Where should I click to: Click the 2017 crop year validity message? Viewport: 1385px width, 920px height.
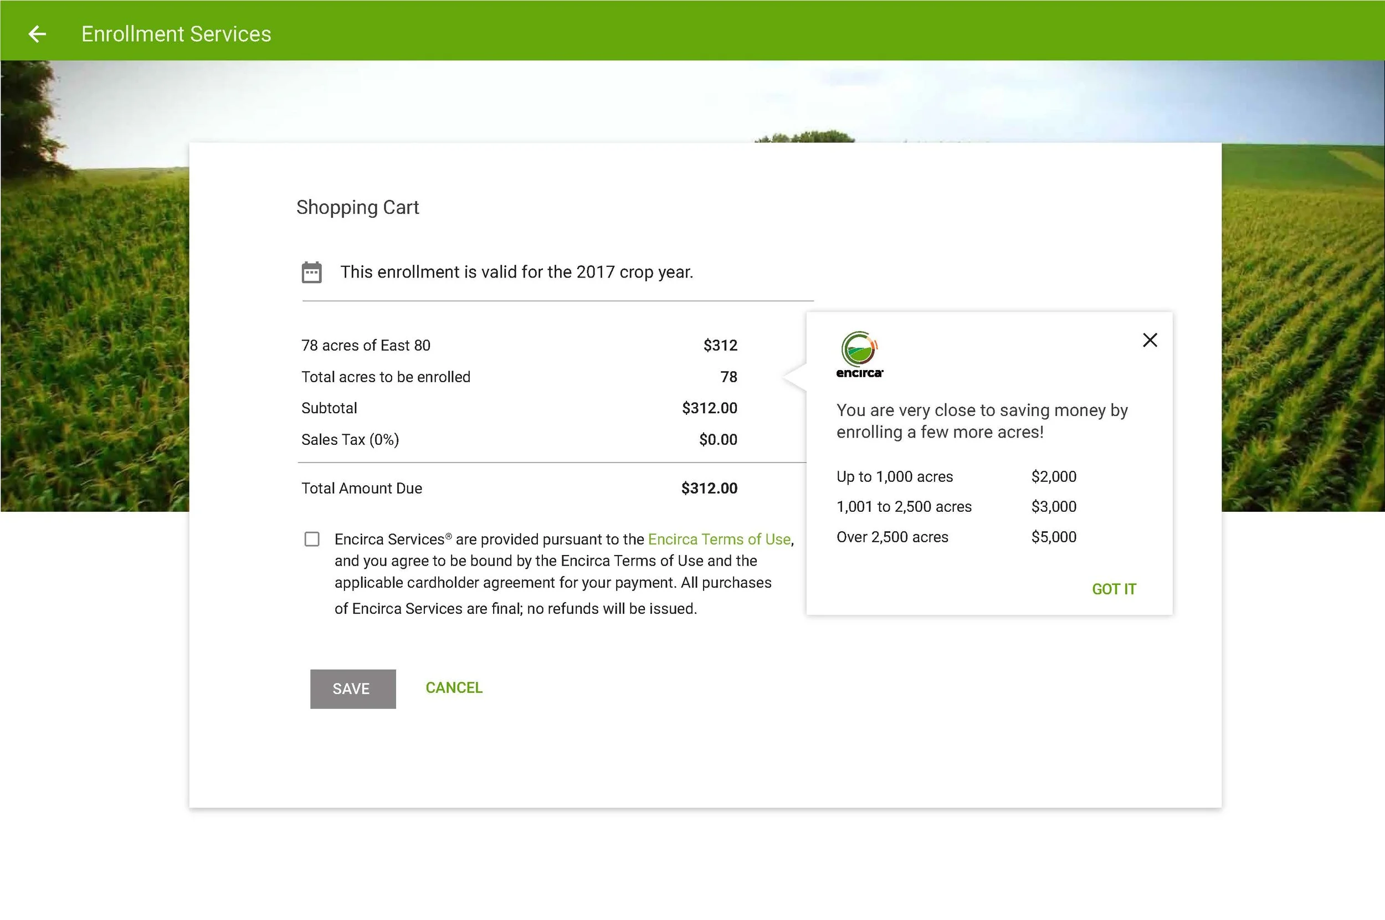point(516,273)
